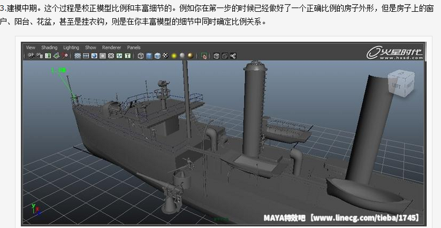The image size is (441, 228).
Task: Toggle the Safe Action icon
Action: pyautogui.click(x=119, y=56)
